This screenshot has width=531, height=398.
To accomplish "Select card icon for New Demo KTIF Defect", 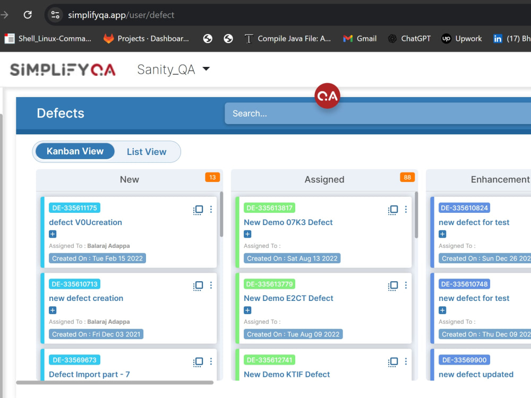I will [x=393, y=362].
